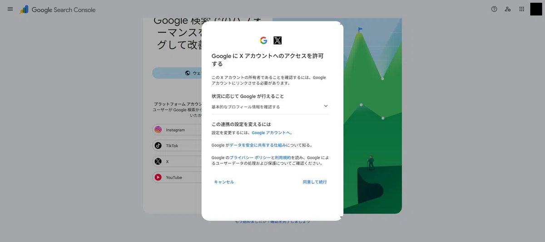Click the Instagram icon in platform list
The width and height of the screenshot is (545, 242).
pyautogui.click(x=158, y=130)
